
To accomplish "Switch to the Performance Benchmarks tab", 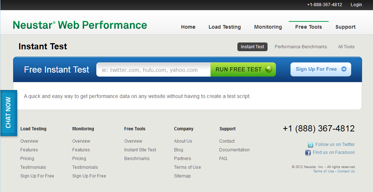I will [x=301, y=47].
